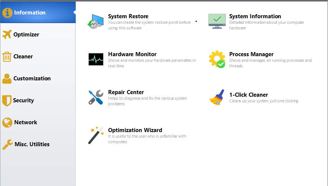Click the Network globe icon
The width and height of the screenshot is (328, 186).
pos(7,122)
